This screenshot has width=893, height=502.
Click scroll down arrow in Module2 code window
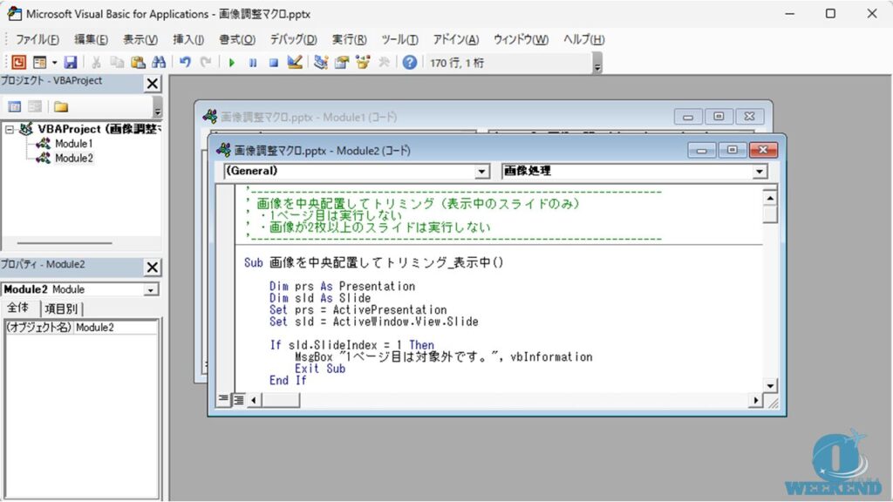(770, 385)
